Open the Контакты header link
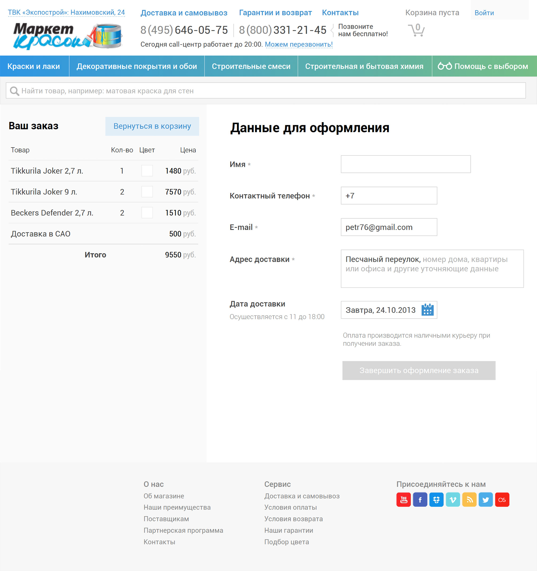This screenshot has height=571, width=537. click(340, 13)
